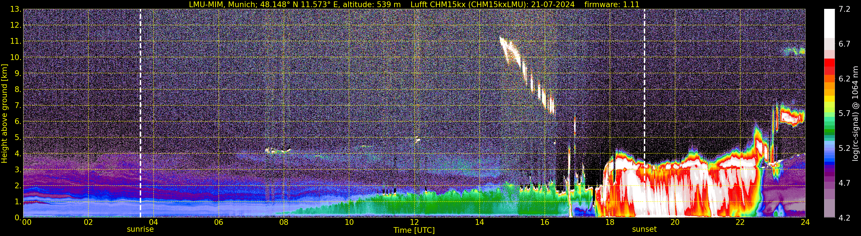Click the colorbar tick label "6.7"
The width and height of the screenshot is (861, 236).
(x=844, y=44)
